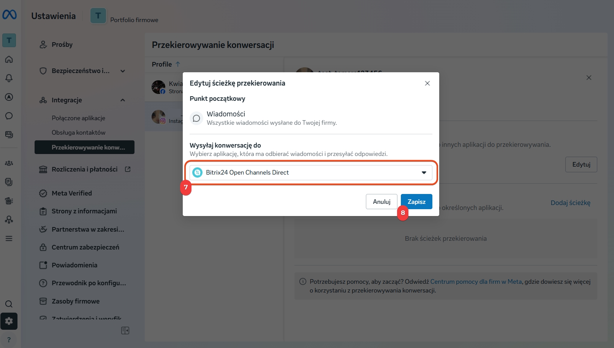614x348 pixels.
Task: Open the network nodes icon in left rail
Action: click(x=9, y=219)
